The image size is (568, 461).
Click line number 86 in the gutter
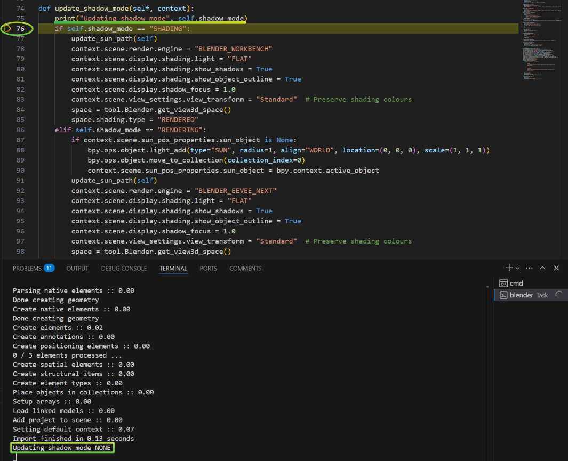coord(20,130)
